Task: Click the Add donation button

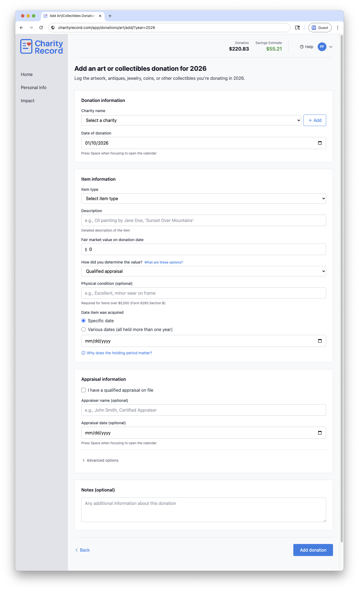Action: (313, 550)
